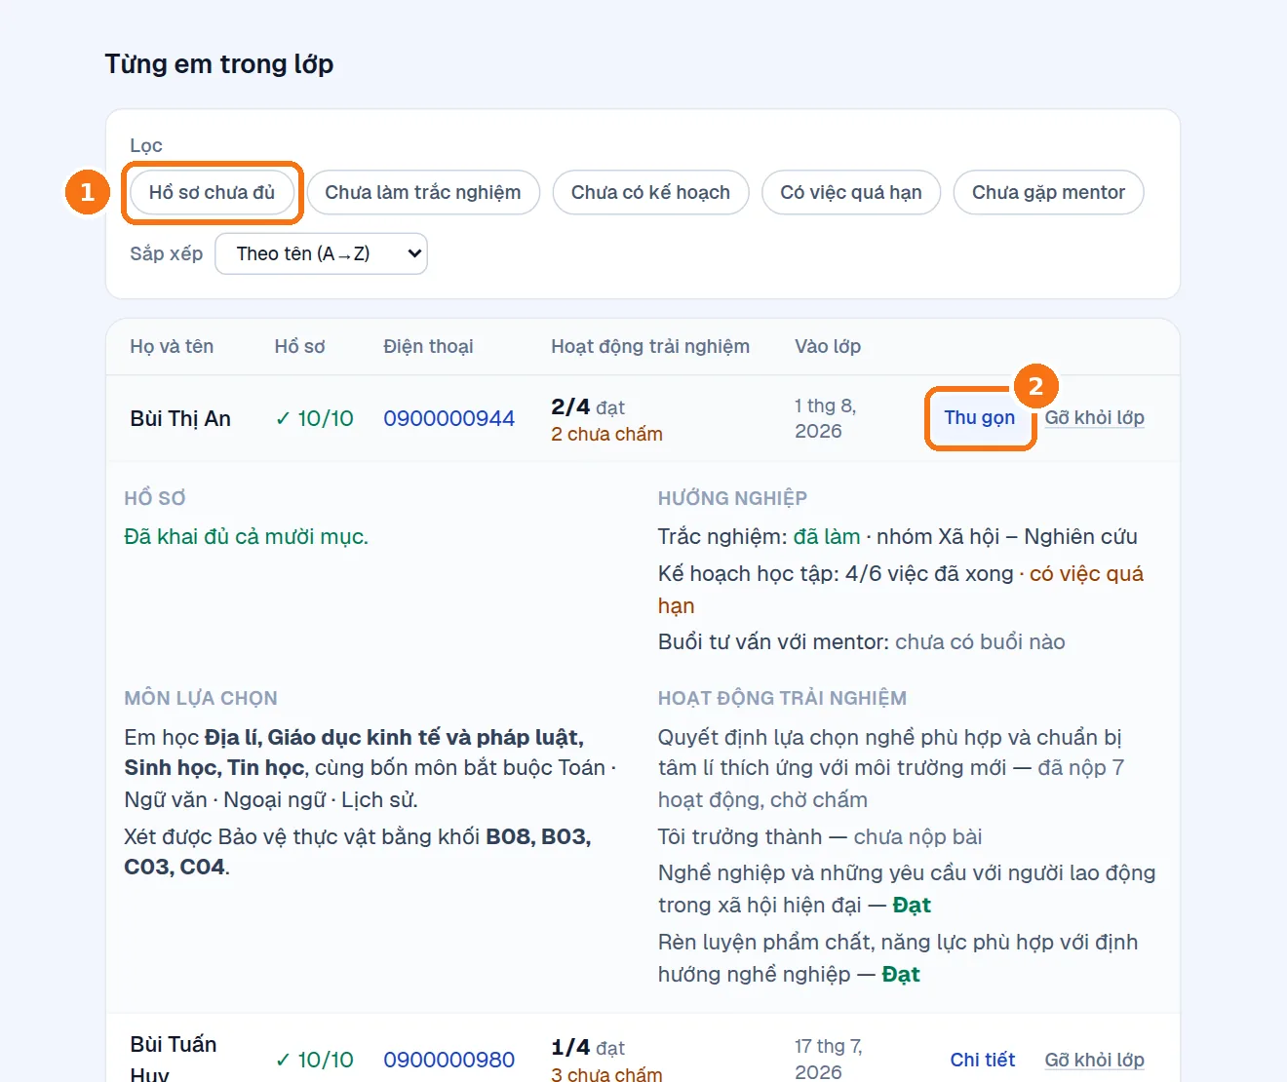The width and height of the screenshot is (1287, 1082).
Task: Remove Bùi Tuấn Huy using "Gỡ khỏi lớp"
Action: click(x=1095, y=1060)
